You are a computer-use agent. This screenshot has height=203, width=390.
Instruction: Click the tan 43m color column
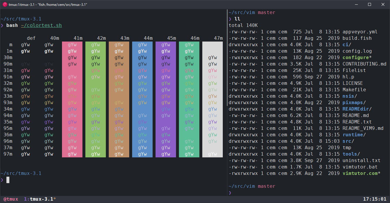pos(119,99)
